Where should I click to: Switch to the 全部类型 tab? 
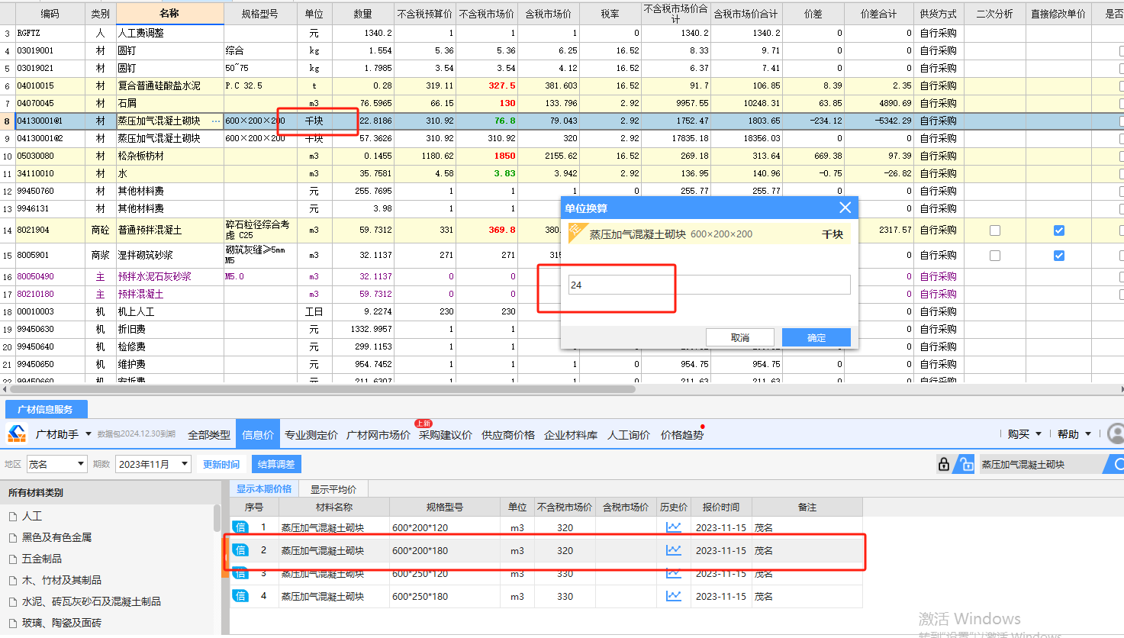pyautogui.click(x=209, y=435)
